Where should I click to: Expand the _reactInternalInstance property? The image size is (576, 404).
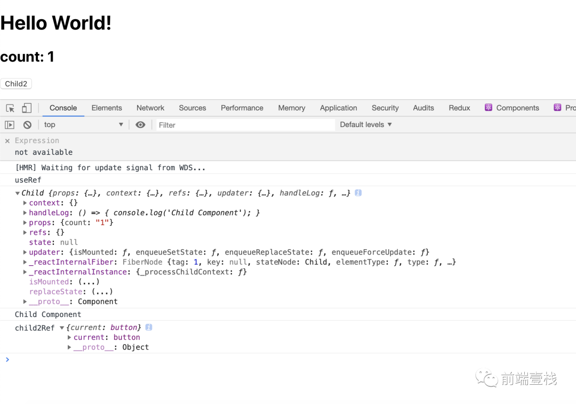click(25, 272)
